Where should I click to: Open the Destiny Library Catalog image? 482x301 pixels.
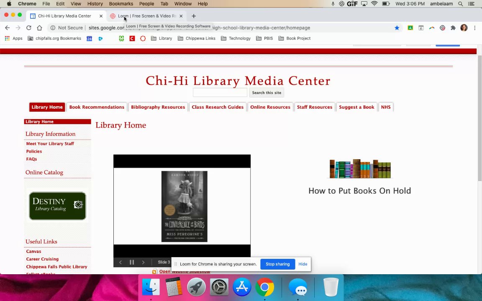(x=57, y=206)
